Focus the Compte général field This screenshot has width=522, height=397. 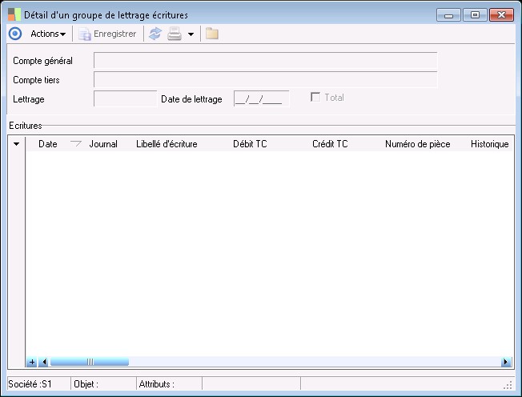(265, 61)
